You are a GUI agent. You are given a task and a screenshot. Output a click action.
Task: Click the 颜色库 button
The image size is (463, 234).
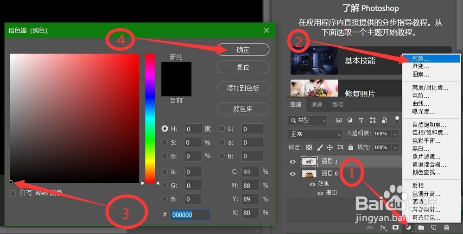coord(243,109)
